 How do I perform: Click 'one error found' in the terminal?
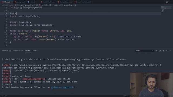coord(22,76)
